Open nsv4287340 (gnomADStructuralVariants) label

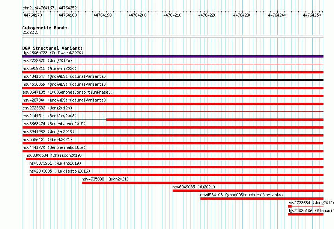[x=64, y=100]
